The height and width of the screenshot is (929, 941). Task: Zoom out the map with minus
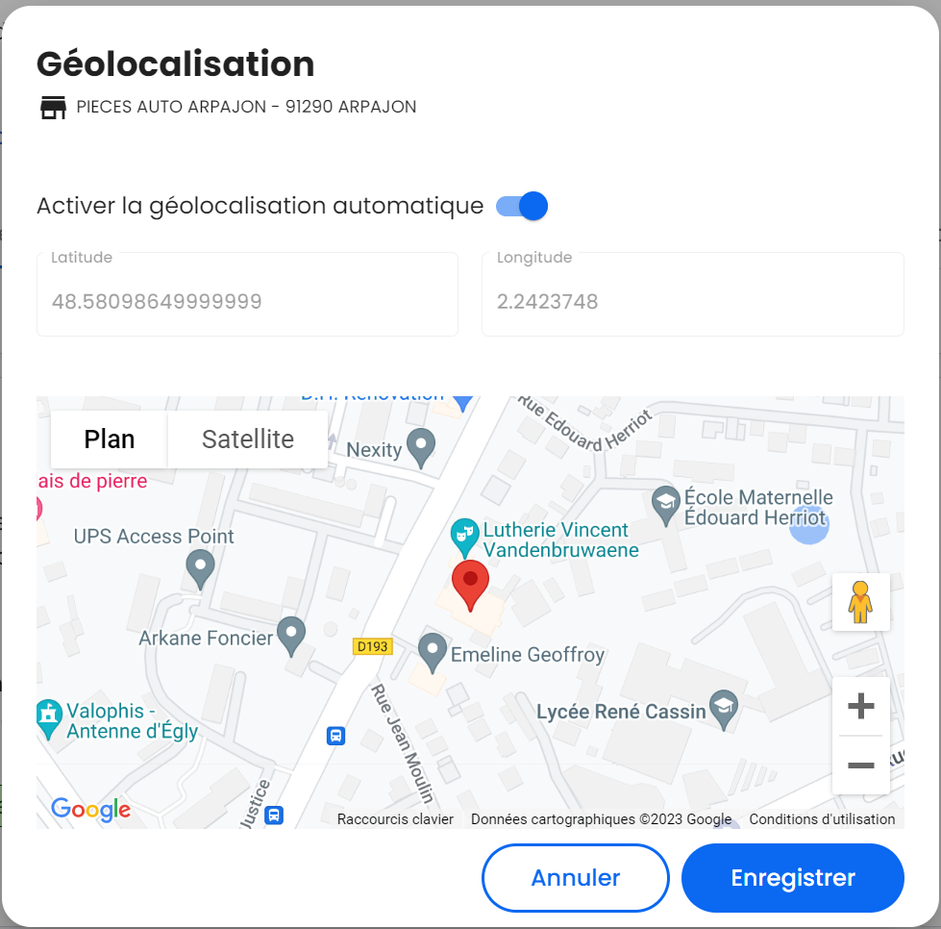pyautogui.click(x=860, y=765)
